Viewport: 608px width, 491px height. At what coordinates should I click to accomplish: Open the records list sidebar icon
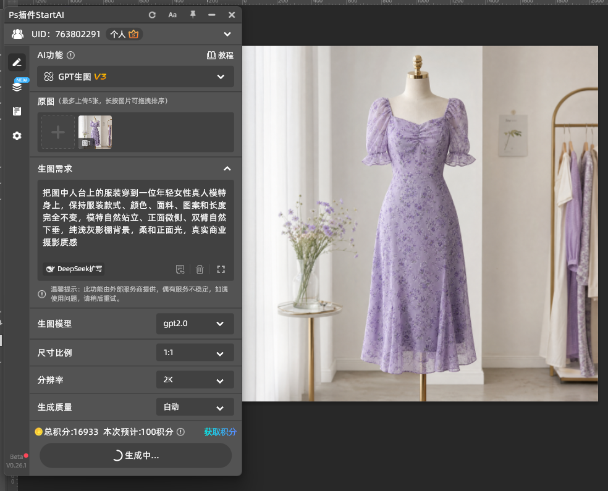(17, 111)
